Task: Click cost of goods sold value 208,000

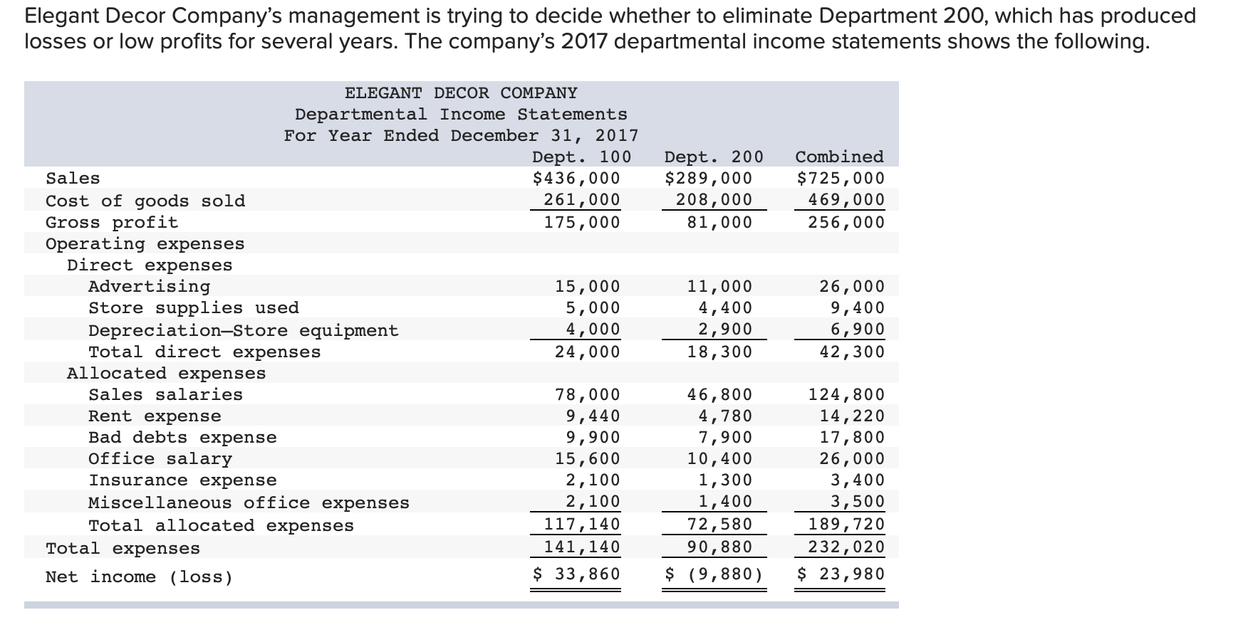Action: [714, 200]
